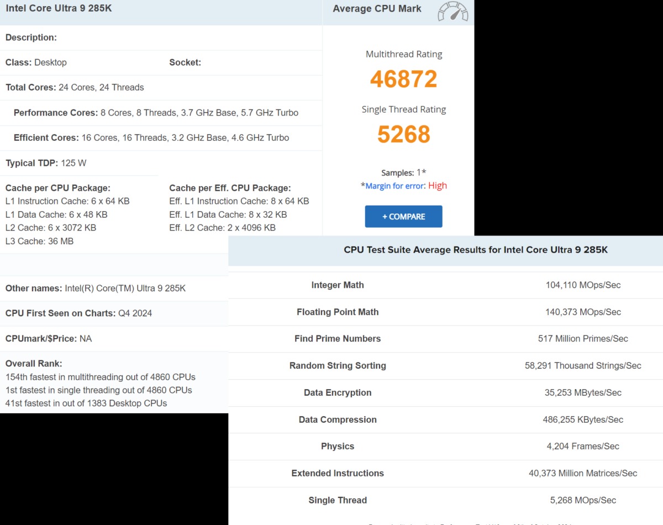Click the red High margin value

click(438, 186)
